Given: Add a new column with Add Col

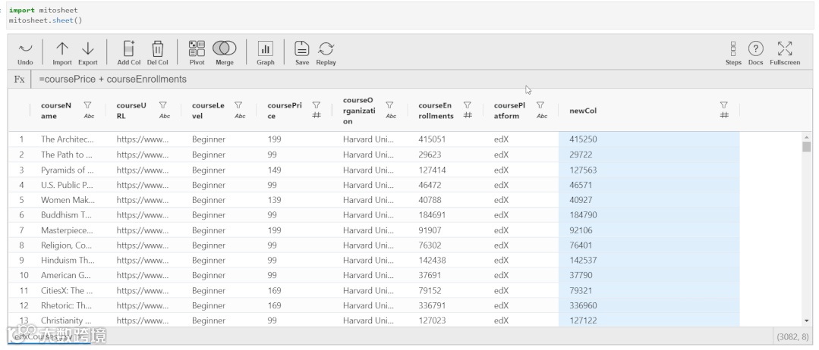Looking at the screenshot, I should [x=128, y=48].
